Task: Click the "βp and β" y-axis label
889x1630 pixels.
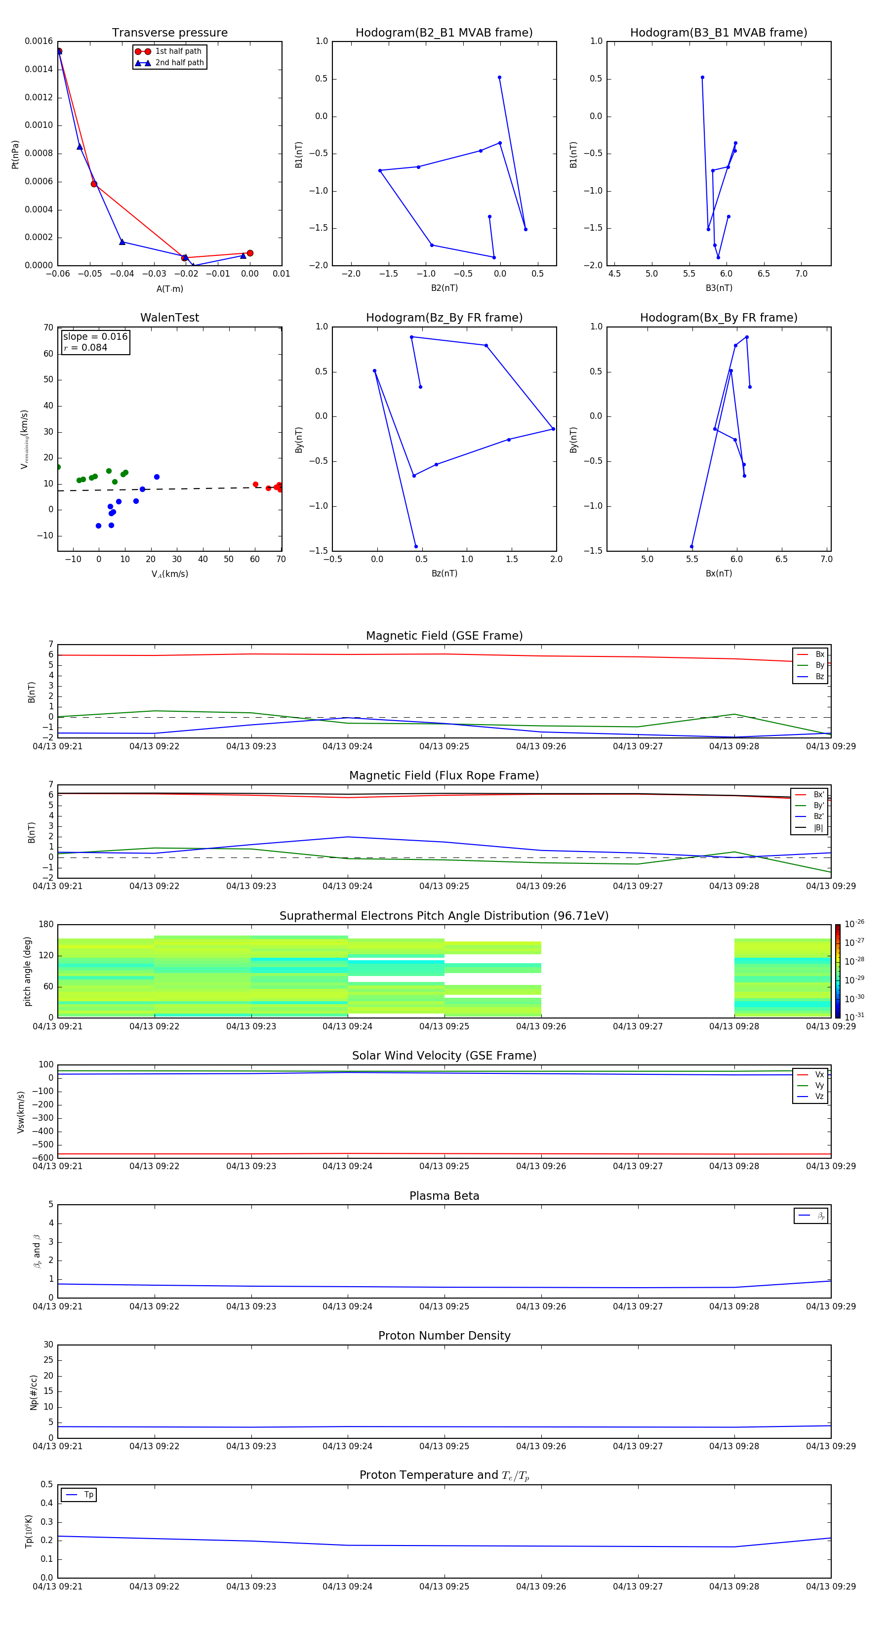Action: coord(38,1252)
